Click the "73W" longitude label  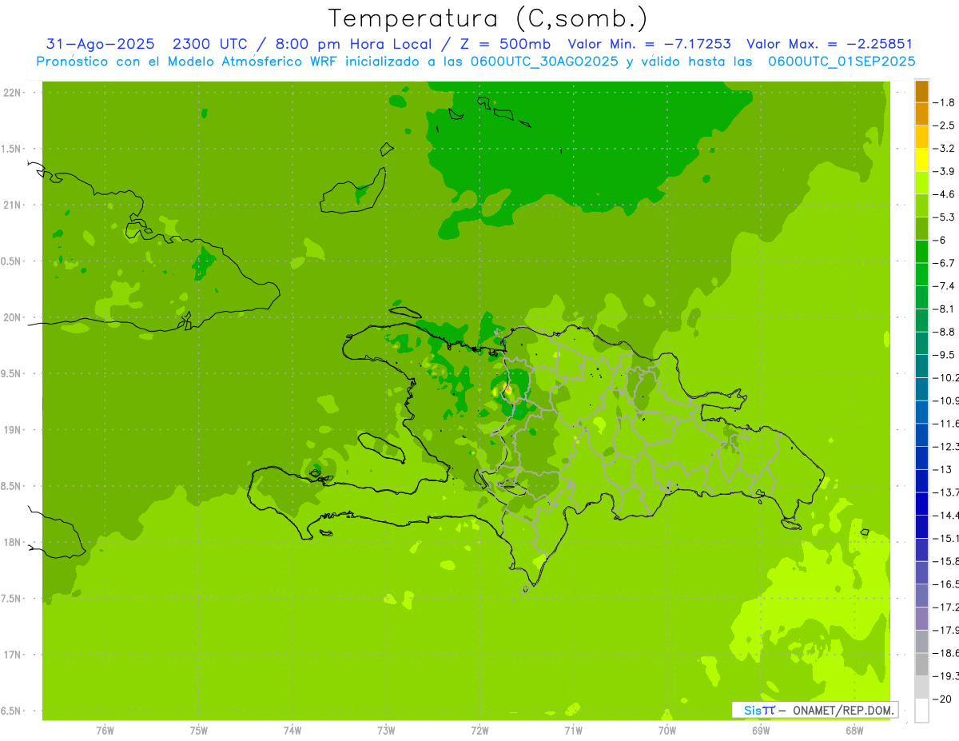pyautogui.click(x=386, y=731)
